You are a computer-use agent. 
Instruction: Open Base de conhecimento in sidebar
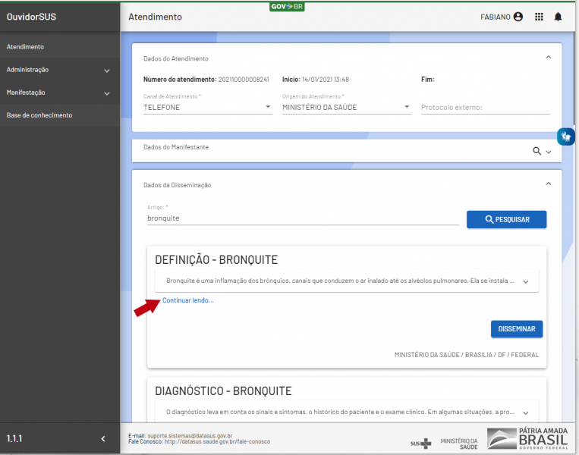pyautogui.click(x=39, y=115)
